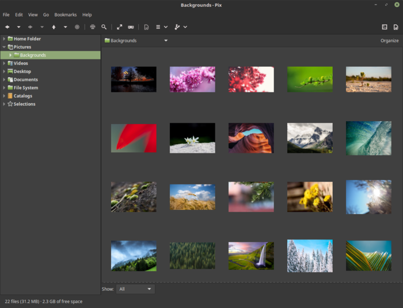This screenshot has height=308, width=403.
Task: Go up to the parent folder
Action: pos(54,27)
